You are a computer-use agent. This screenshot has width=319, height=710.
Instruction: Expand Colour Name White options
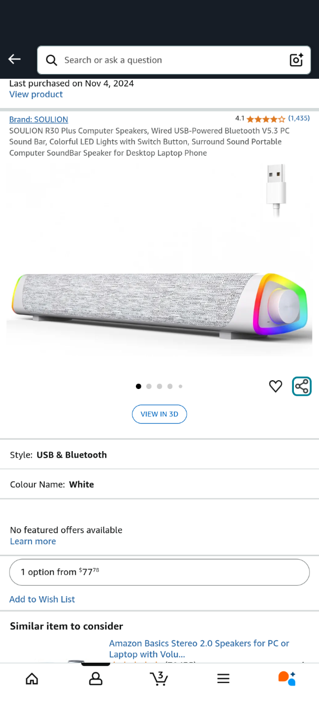tap(159, 484)
